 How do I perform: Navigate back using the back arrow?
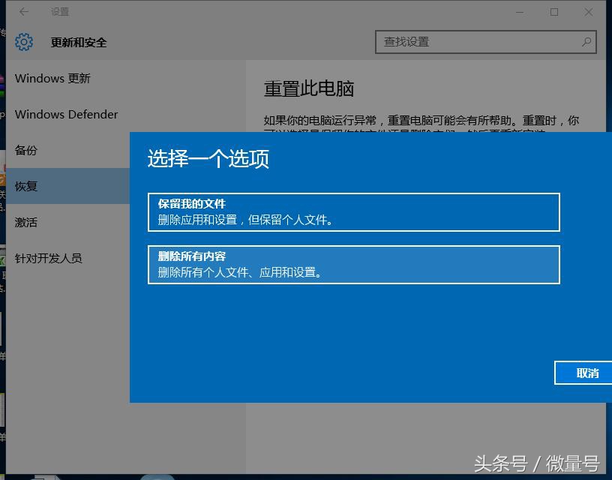[22, 12]
